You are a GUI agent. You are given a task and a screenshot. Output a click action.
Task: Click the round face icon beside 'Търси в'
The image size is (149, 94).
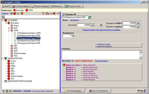[12, 14]
